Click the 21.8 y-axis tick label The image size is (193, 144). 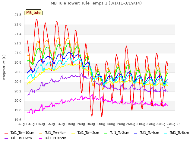tap(18, 15)
